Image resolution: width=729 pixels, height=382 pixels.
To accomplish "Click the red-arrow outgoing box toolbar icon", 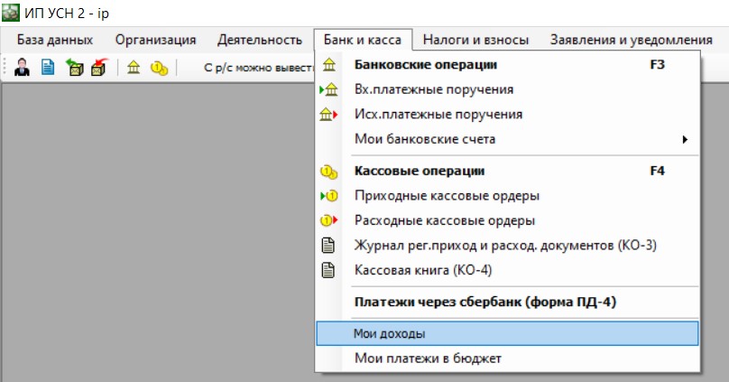I will point(99,68).
